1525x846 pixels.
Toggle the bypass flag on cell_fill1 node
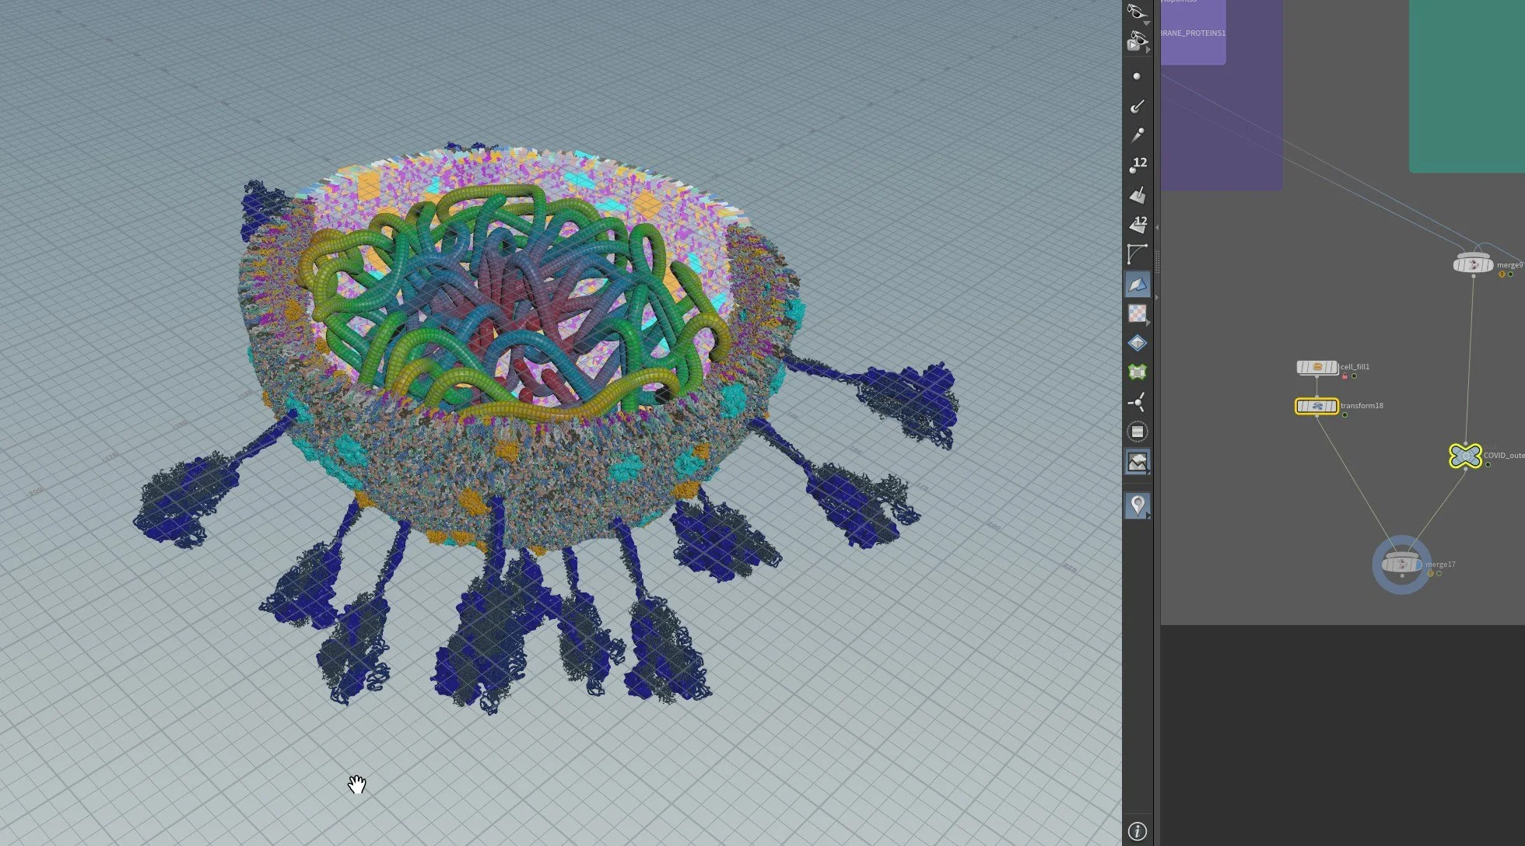(x=1301, y=367)
